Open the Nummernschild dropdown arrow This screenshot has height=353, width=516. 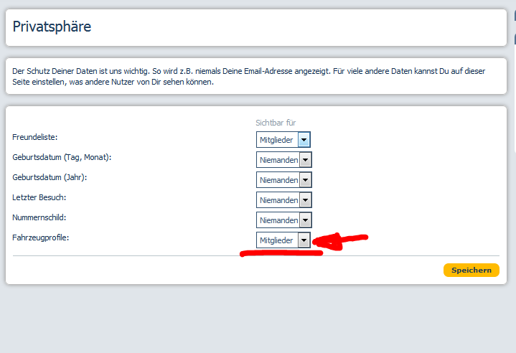click(x=305, y=220)
